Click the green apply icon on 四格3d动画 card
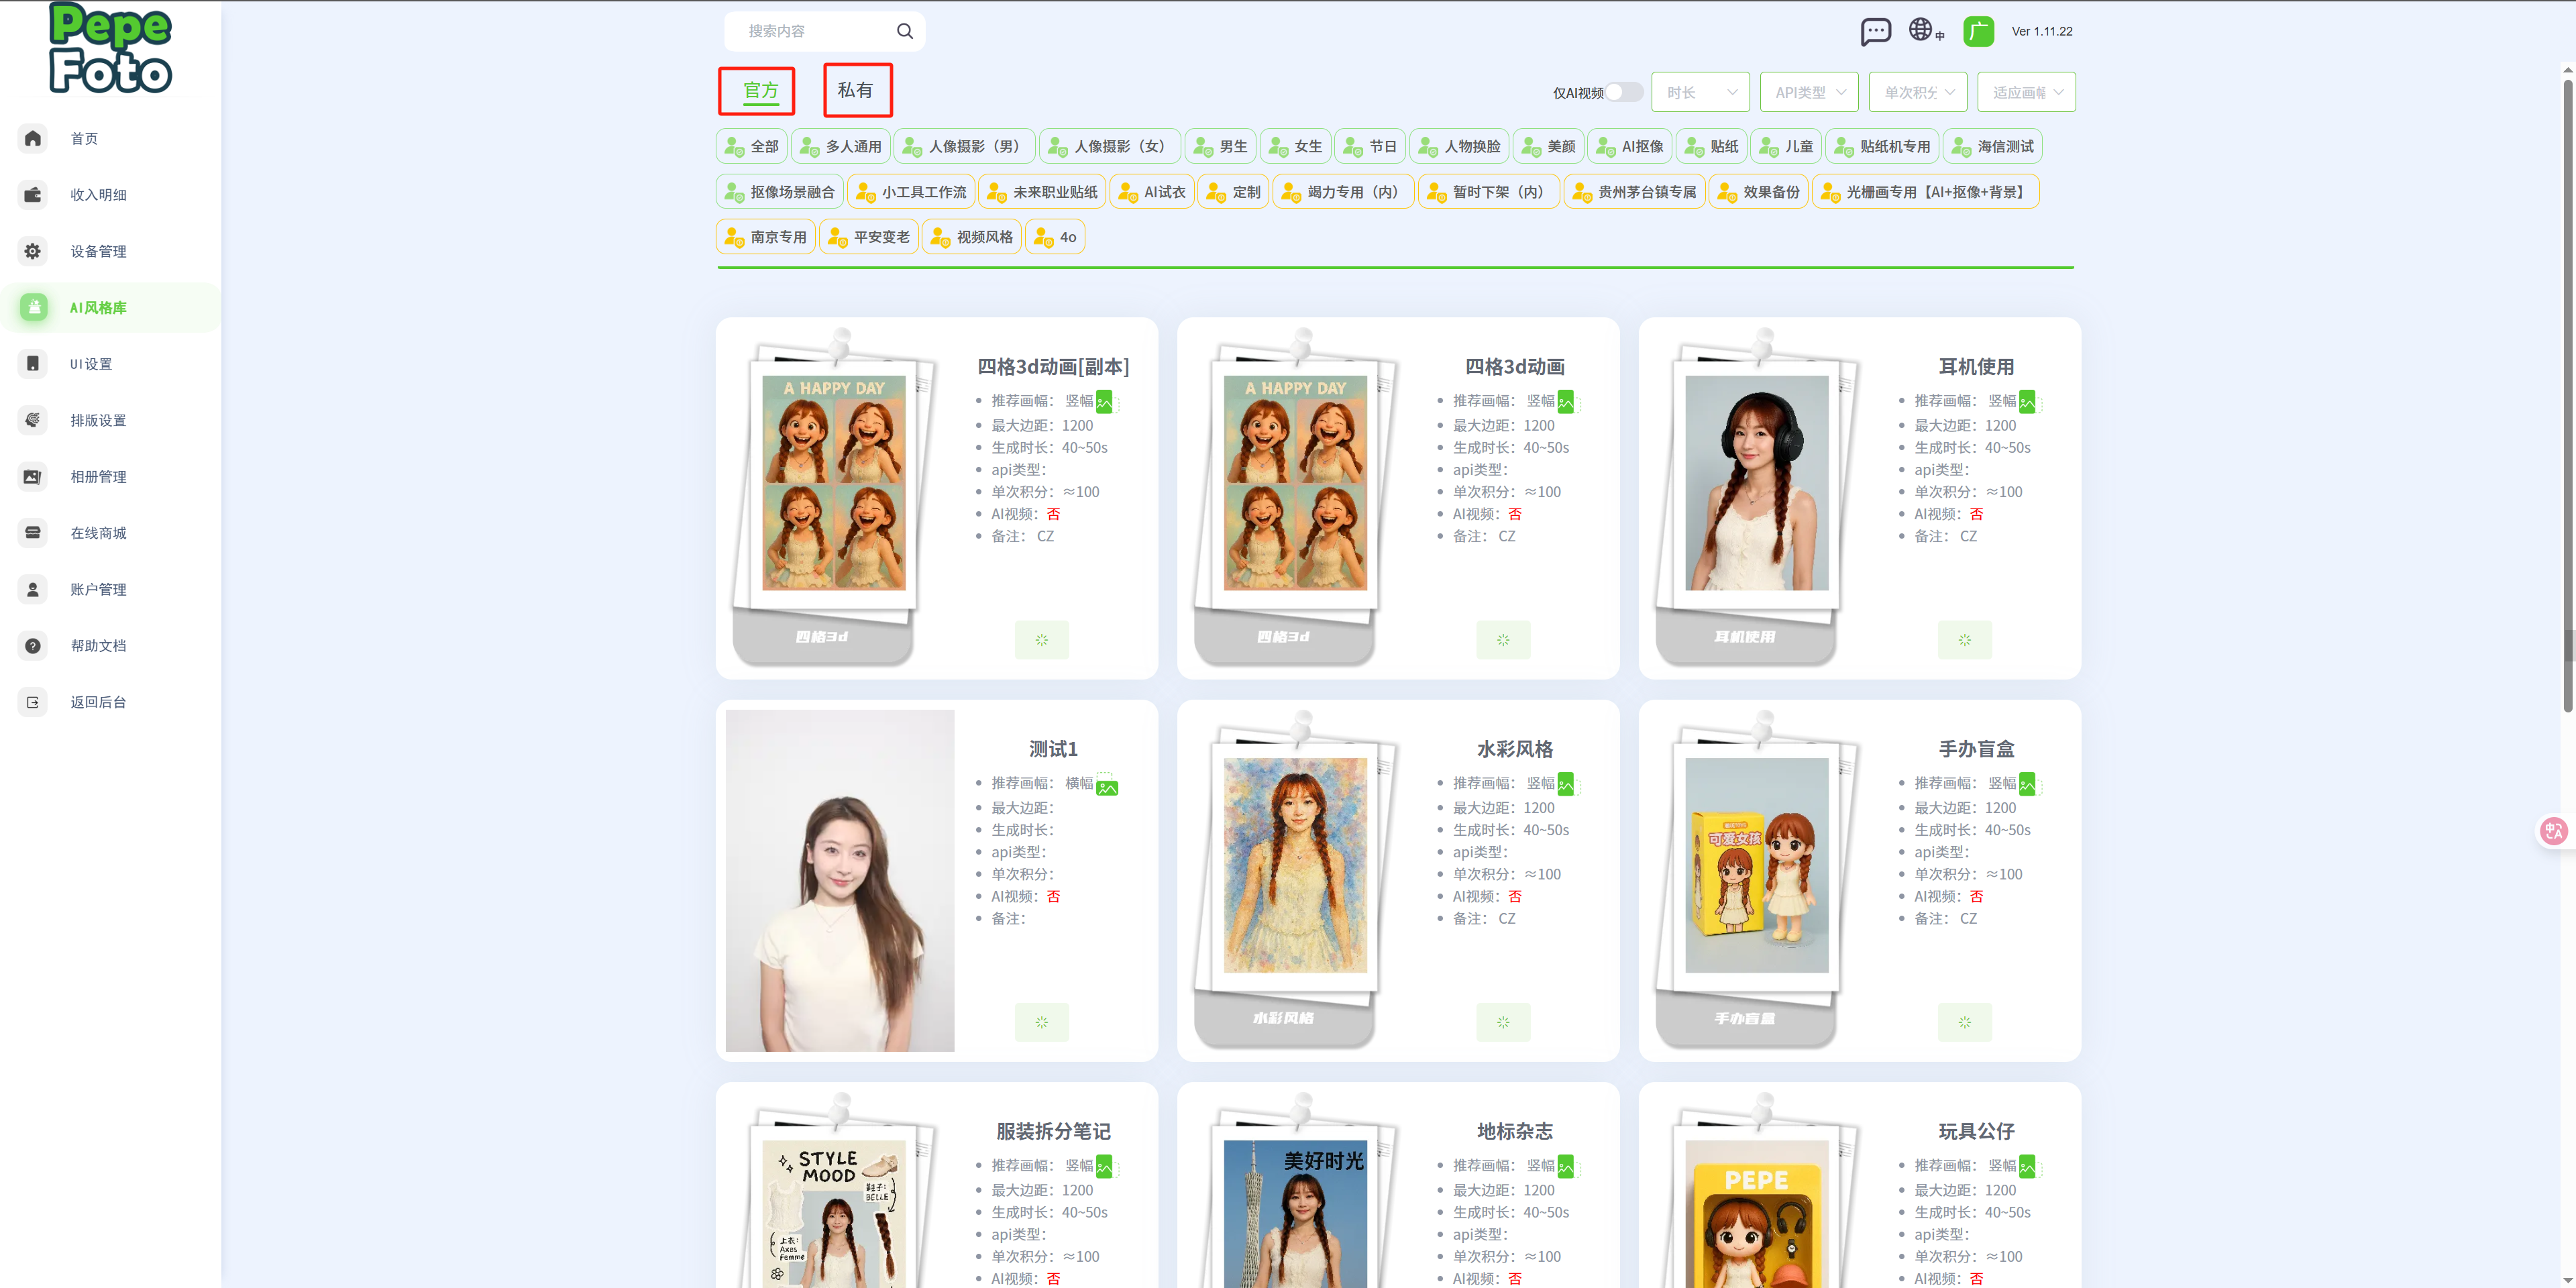The image size is (2576, 1288). tap(1503, 639)
